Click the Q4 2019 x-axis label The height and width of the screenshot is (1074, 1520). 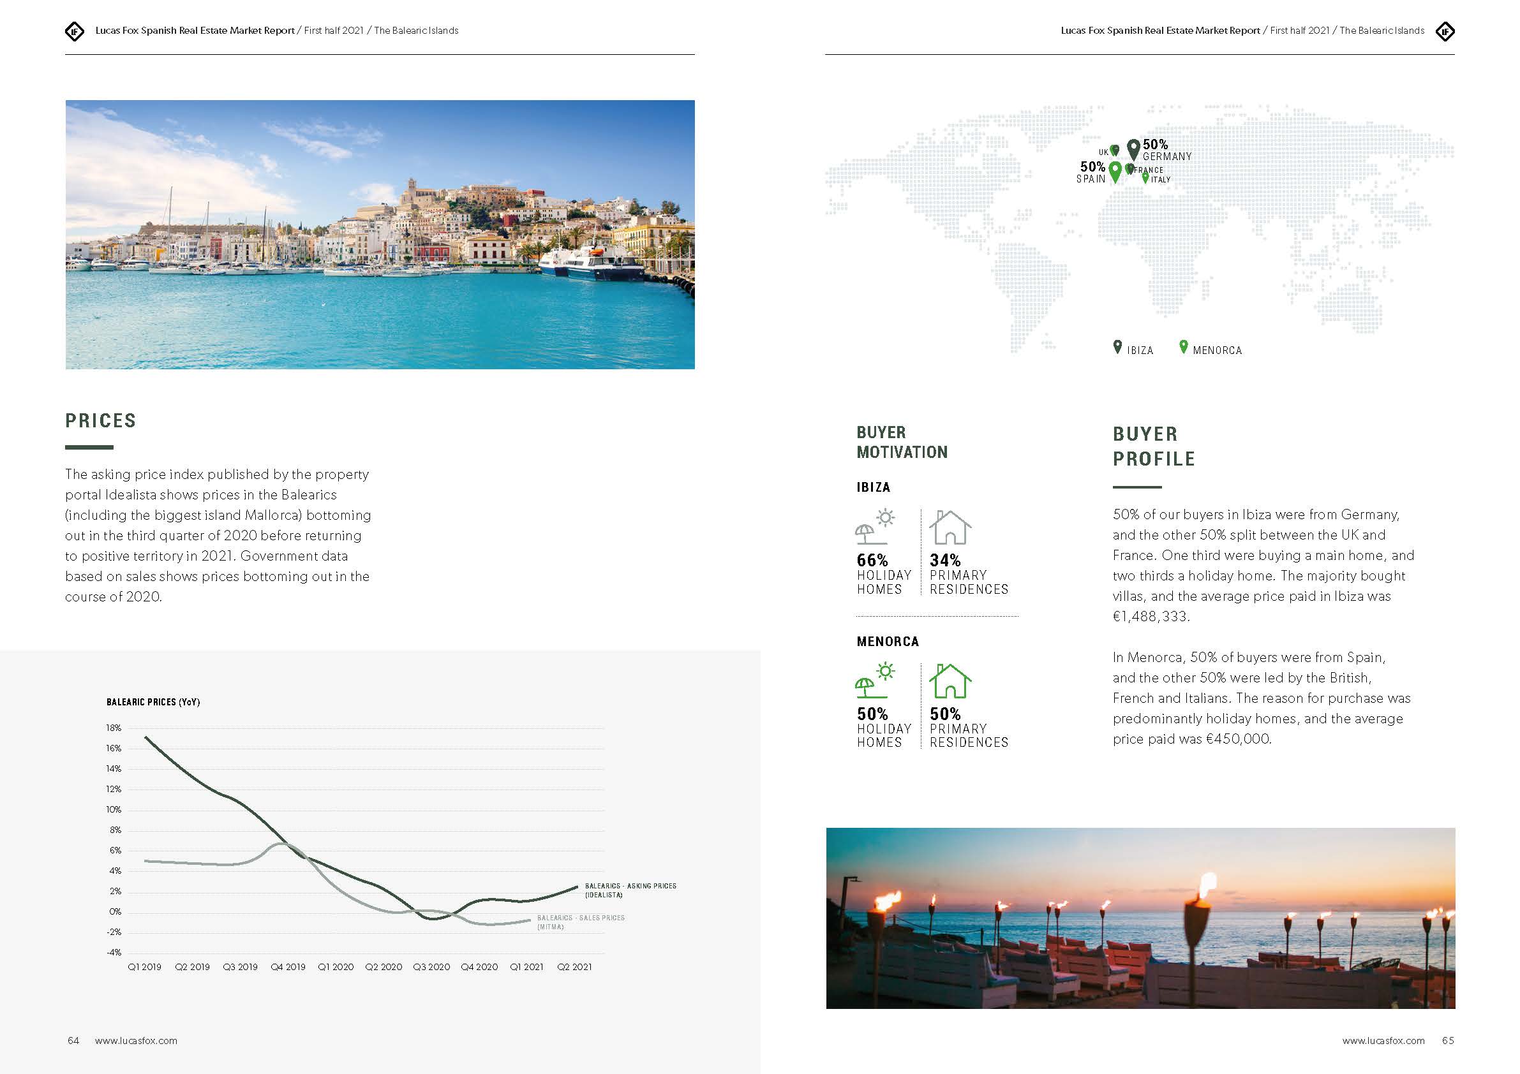pos(288,967)
